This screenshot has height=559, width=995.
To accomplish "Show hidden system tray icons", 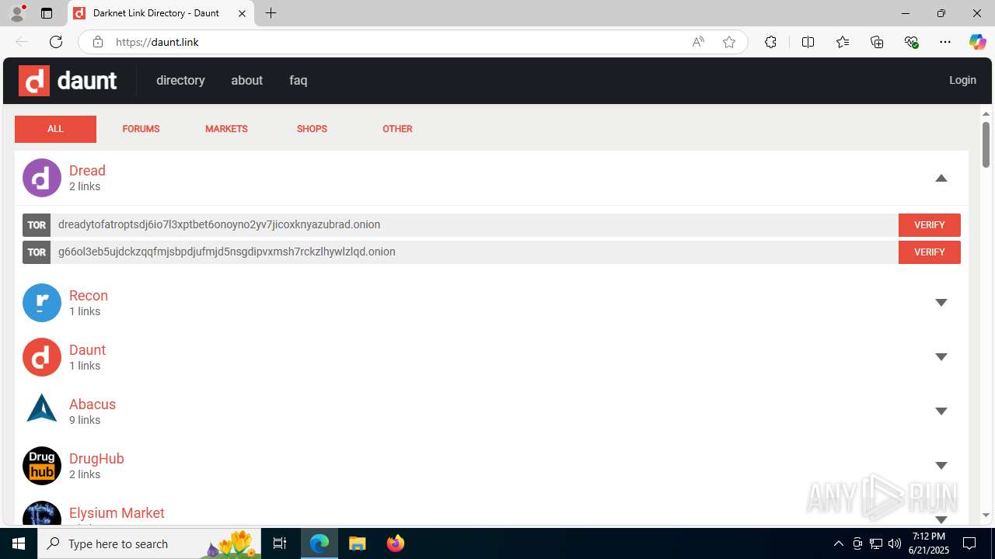I will 838,543.
